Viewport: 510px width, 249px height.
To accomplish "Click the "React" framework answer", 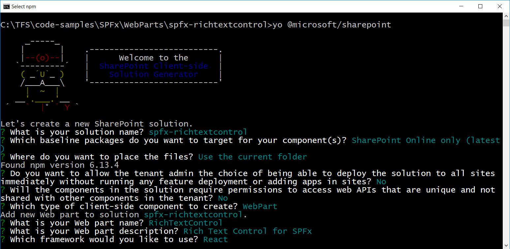I will coord(215,239).
